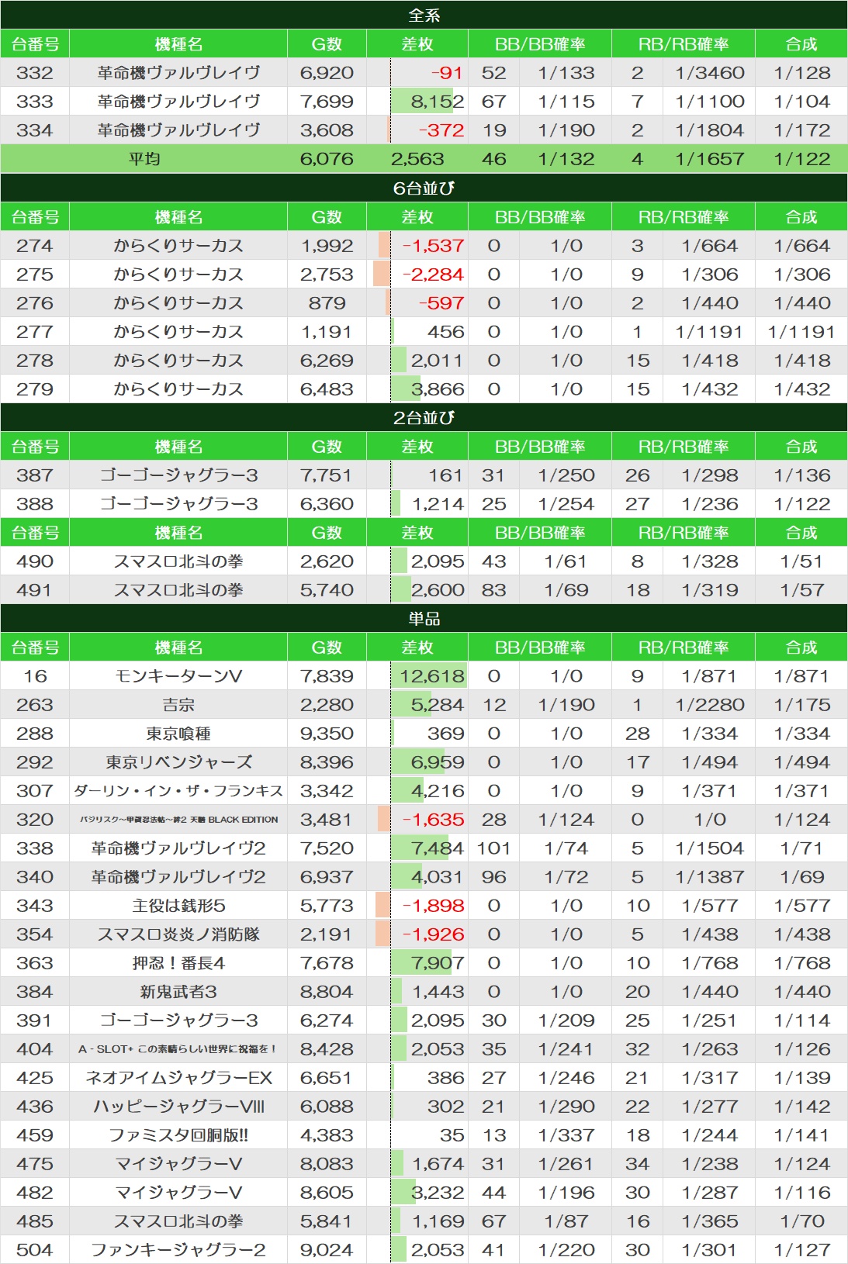This screenshot has height=1264, width=848.
Task: Select スマスロ炎炎ノ消防隊 machine name
Action: tap(178, 934)
